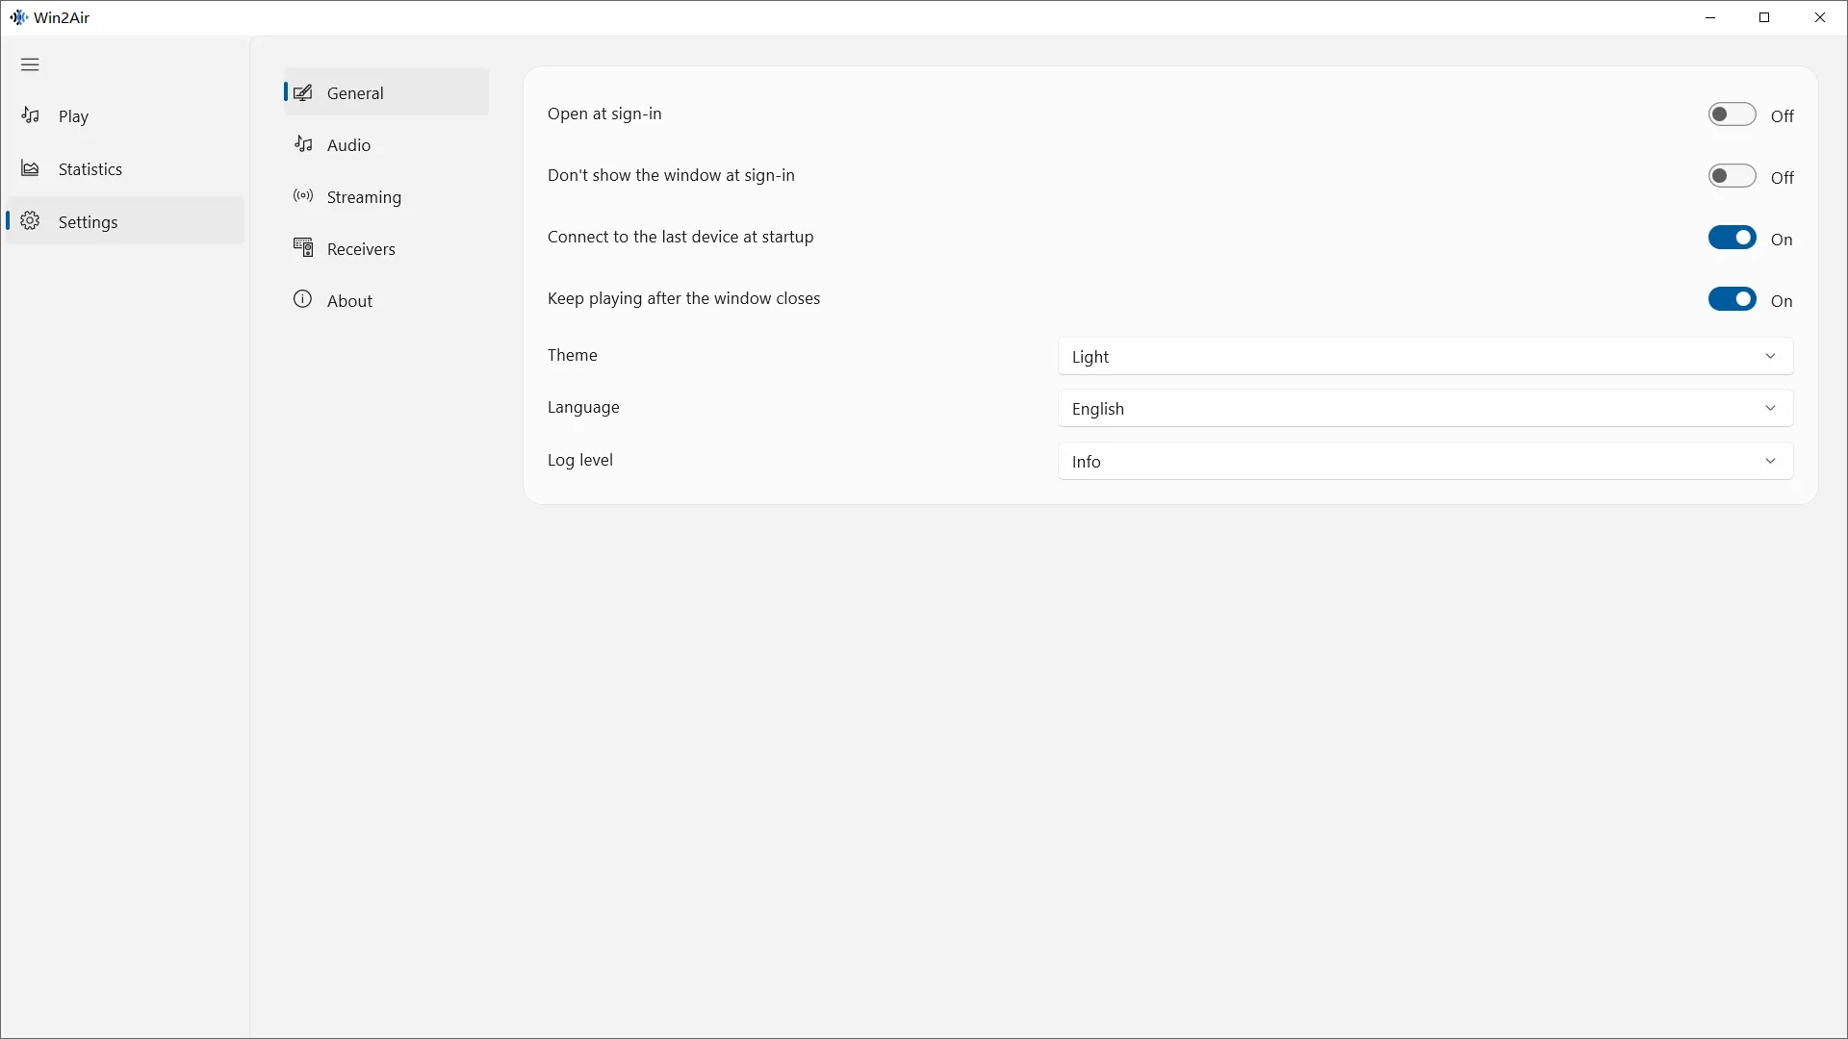Select the Audio settings tab
The height and width of the screenshot is (1039, 1848).
pos(386,144)
